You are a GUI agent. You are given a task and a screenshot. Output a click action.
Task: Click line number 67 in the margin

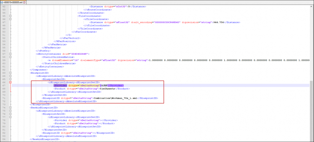coord(4,85)
